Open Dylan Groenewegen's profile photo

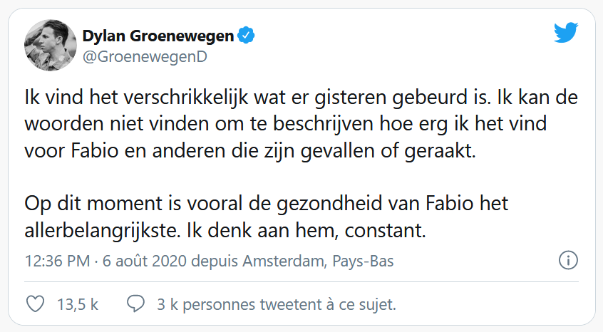(x=48, y=45)
